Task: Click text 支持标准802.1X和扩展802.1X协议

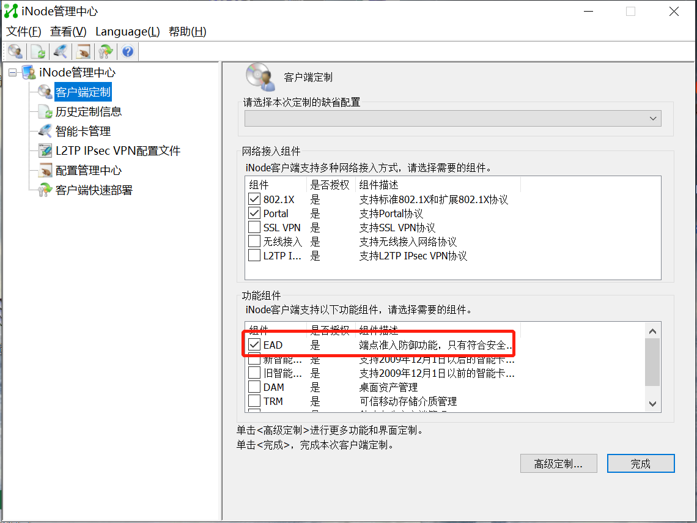Action: [x=433, y=199]
